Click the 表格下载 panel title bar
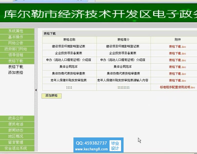The height and width of the screenshot is (154, 197). (x=120, y=34)
